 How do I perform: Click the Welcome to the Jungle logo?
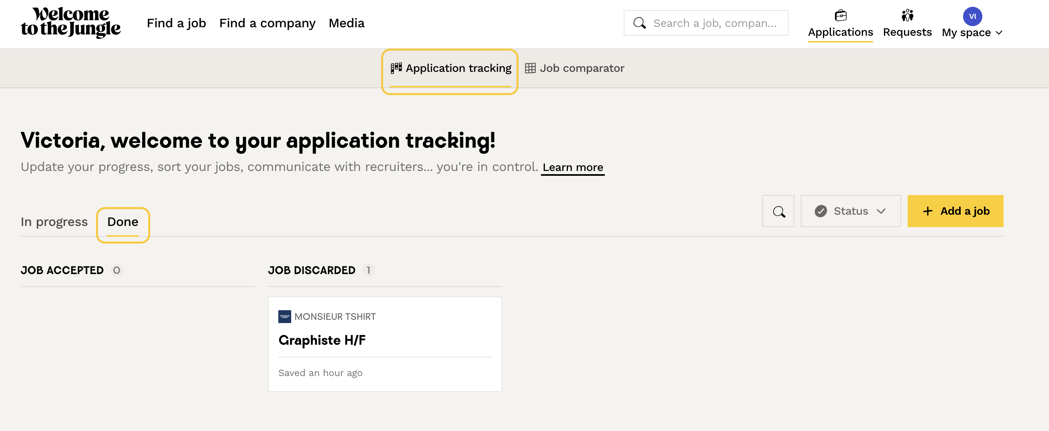point(70,22)
